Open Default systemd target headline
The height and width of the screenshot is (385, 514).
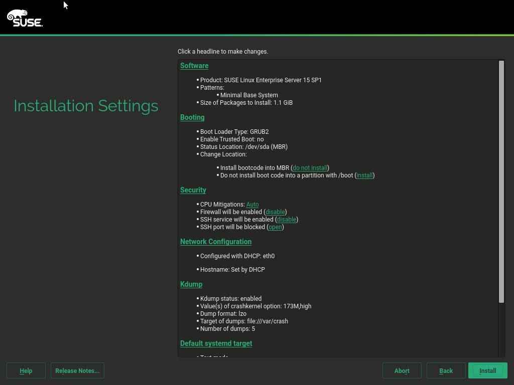click(x=216, y=343)
